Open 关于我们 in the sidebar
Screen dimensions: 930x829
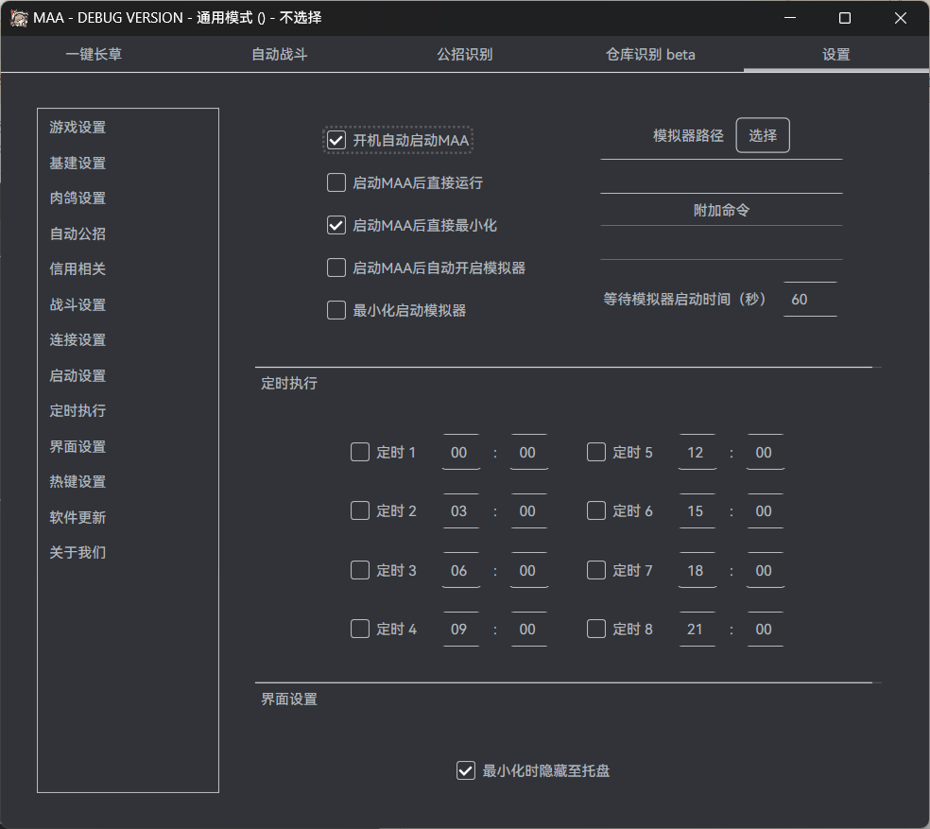[x=77, y=552]
